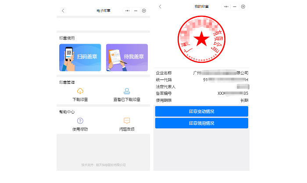Open the 待我盖章 pending stamp card

point(127,57)
